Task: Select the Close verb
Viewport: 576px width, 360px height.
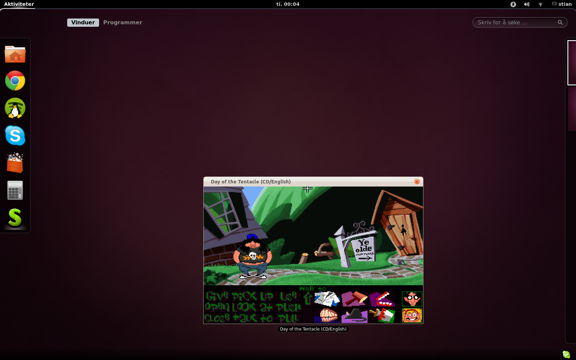Action: 217,318
